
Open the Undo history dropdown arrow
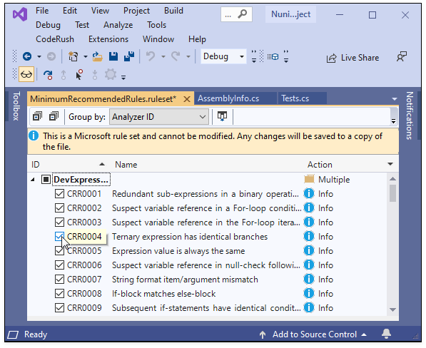click(x=163, y=57)
